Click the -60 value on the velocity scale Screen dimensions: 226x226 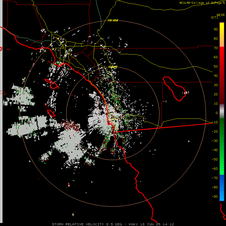click(215, 169)
